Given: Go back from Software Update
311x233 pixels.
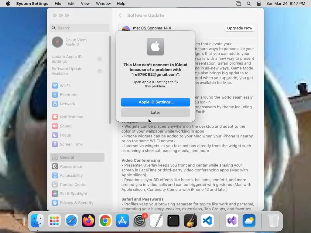Looking at the screenshot, I should [x=120, y=15].
